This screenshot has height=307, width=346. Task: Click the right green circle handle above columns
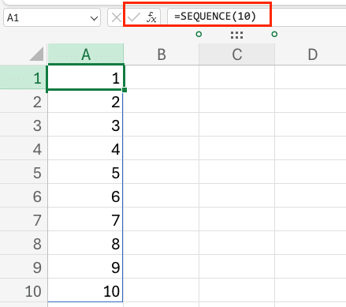click(x=274, y=34)
